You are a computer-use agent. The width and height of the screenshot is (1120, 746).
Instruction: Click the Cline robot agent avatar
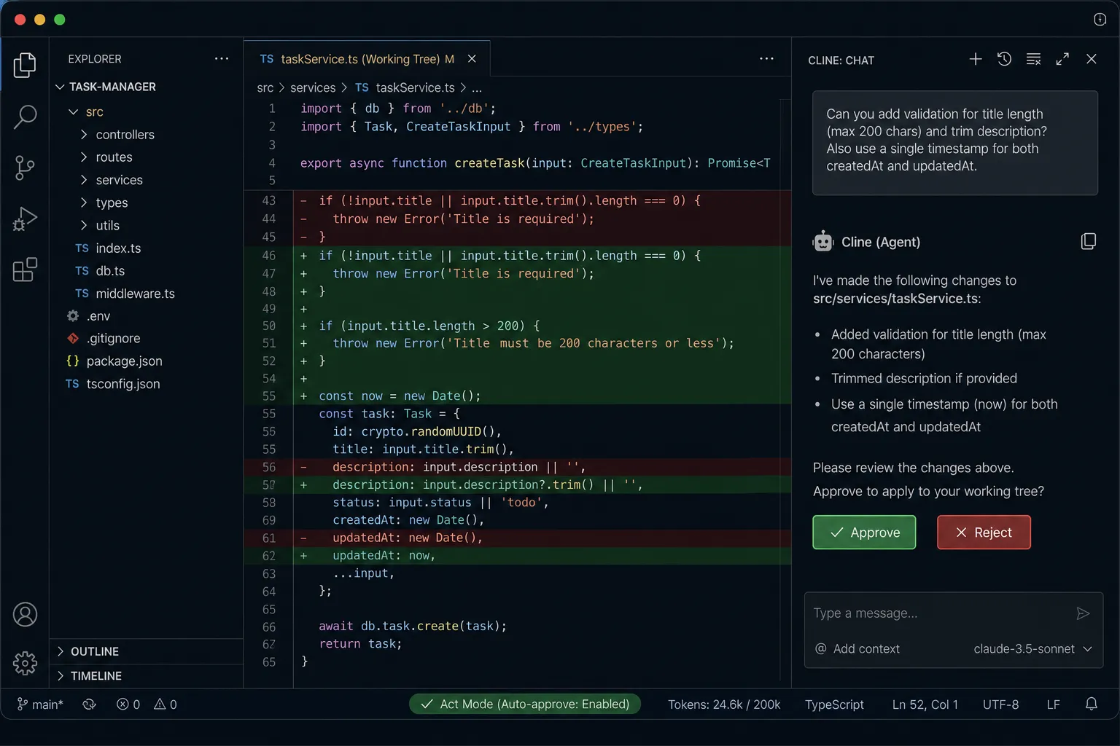pyautogui.click(x=822, y=241)
